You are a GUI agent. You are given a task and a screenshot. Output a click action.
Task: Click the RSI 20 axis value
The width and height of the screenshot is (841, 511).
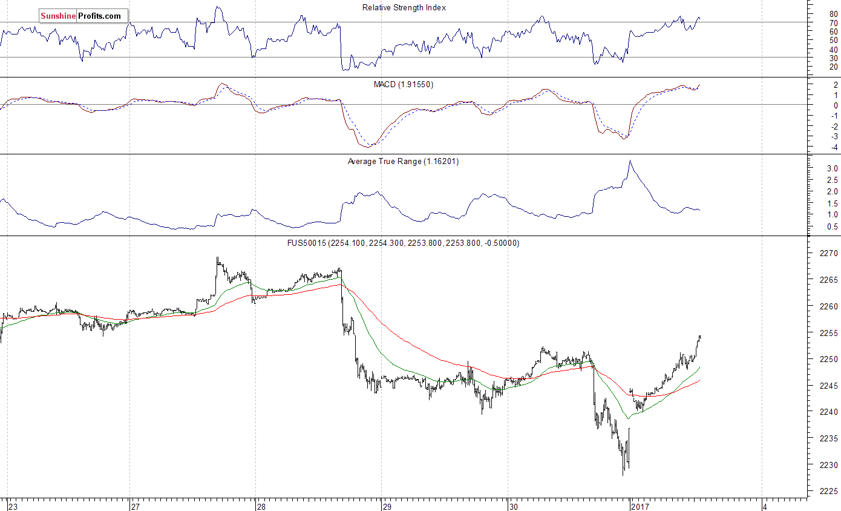pos(834,67)
